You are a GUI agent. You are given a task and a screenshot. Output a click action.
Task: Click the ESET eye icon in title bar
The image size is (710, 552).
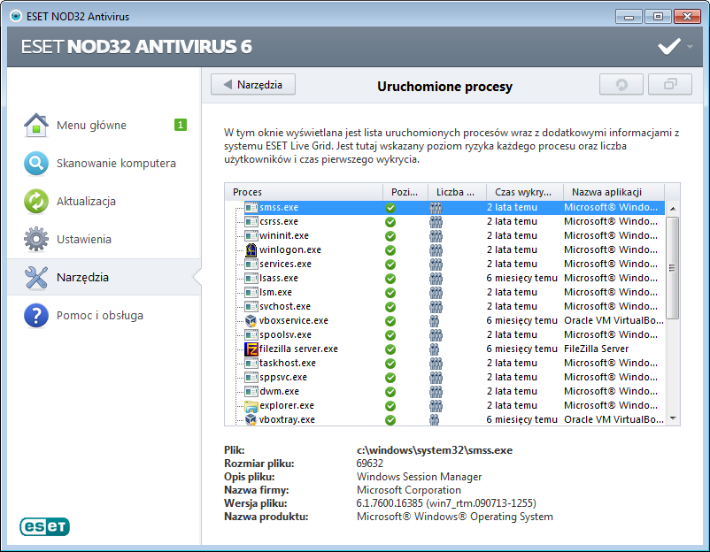pos(15,16)
